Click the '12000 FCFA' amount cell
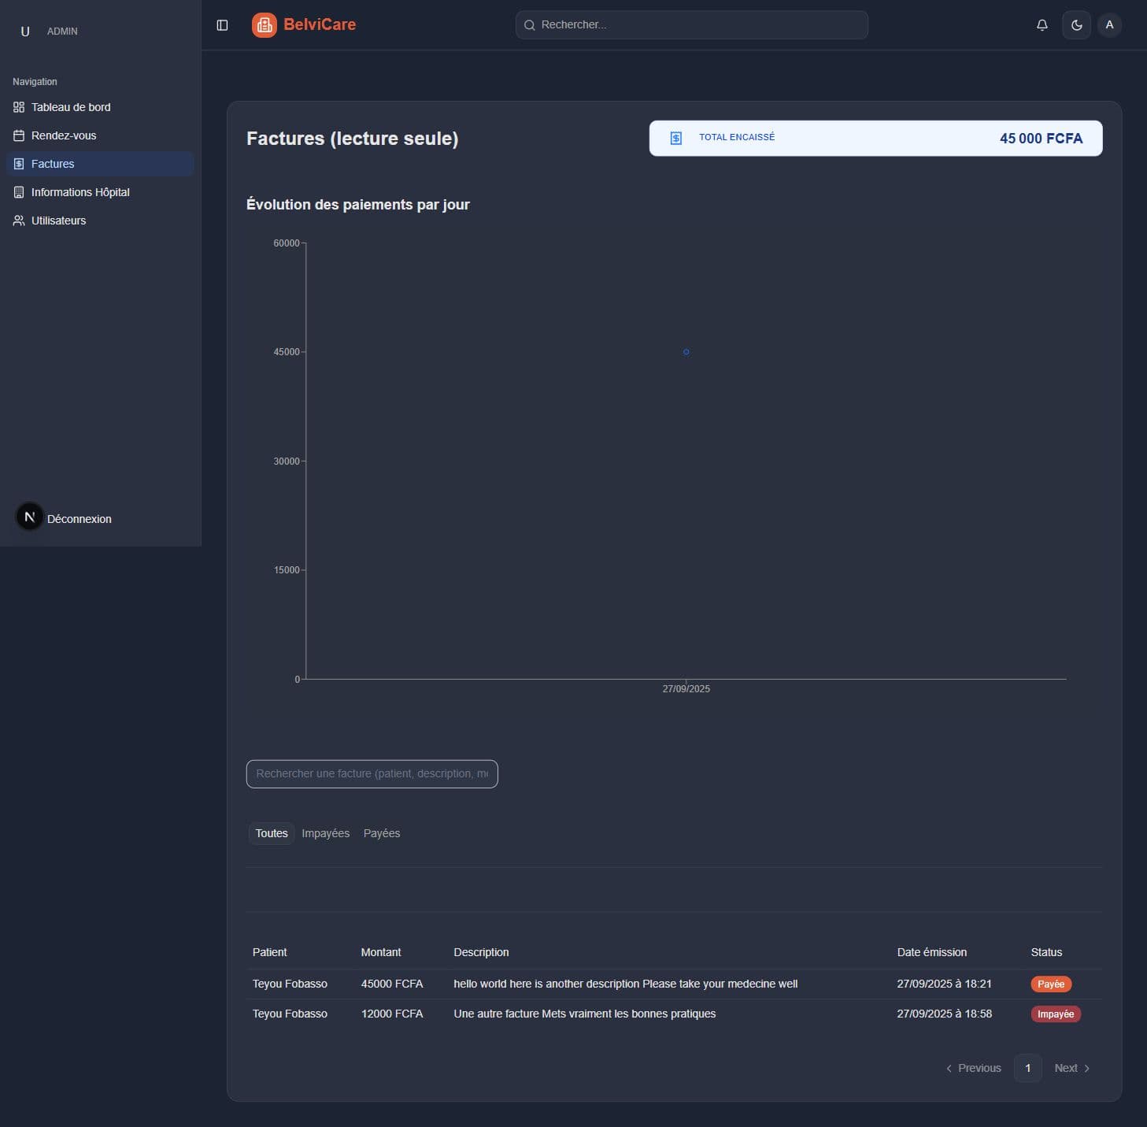The width and height of the screenshot is (1147, 1127). coord(392,1014)
